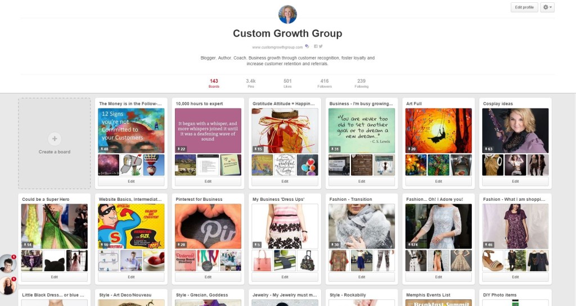576x306 pixels.
Task: Open the Style - Art Deco/Nouveau board title
Action: click(x=125, y=295)
